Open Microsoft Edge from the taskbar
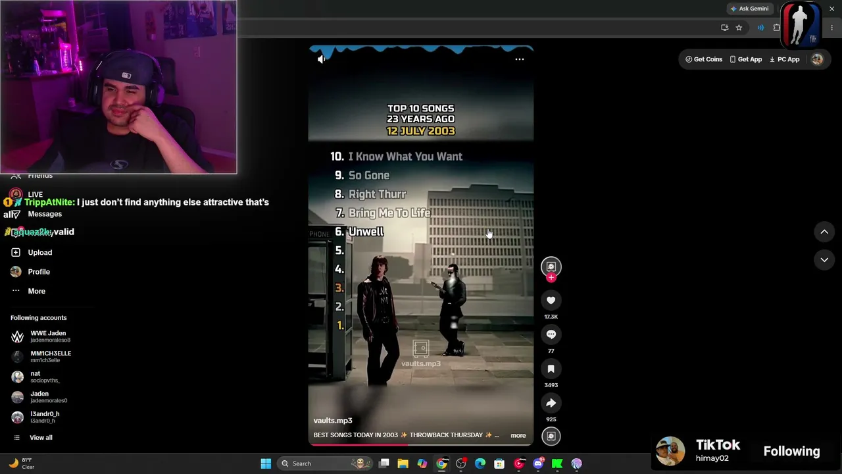The image size is (842, 474). pos(480,463)
